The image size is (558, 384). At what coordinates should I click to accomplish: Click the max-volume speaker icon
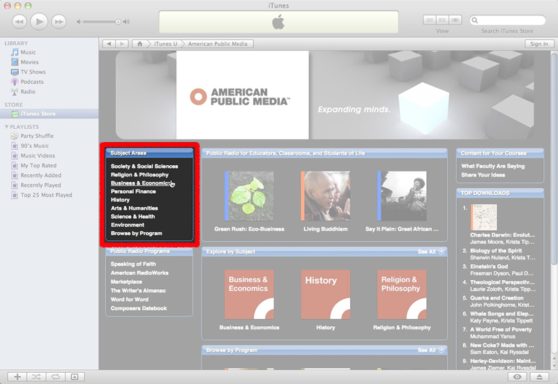click(x=126, y=22)
